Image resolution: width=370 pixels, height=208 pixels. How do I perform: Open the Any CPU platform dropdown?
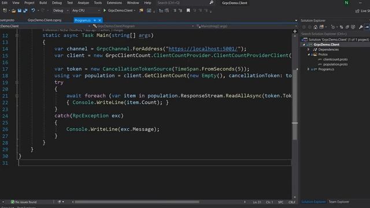pos(86,10)
